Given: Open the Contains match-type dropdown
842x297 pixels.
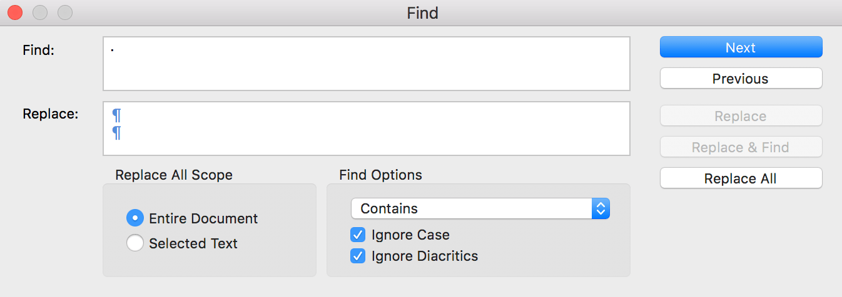Looking at the screenshot, I should click(480, 208).
